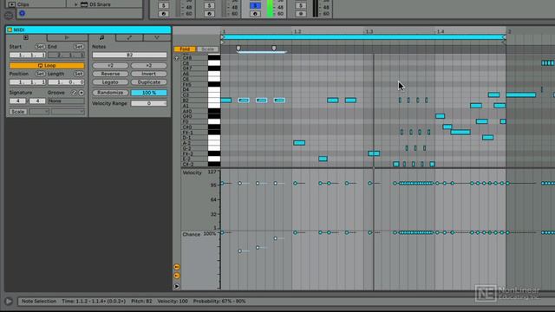
Task: Arm the first track record button
Action: [x=164, y=14]
